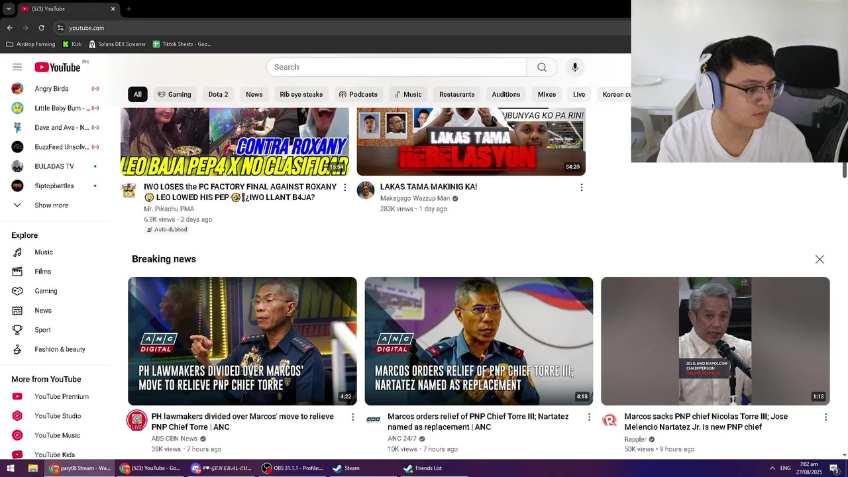Open the Kick bookmark
This screenshot has width=848, height=477.
(x=72, y=44)
